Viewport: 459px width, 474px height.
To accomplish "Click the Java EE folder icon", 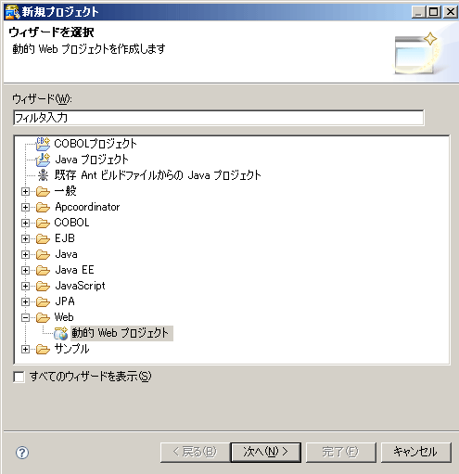I will [x=43, y=270].
